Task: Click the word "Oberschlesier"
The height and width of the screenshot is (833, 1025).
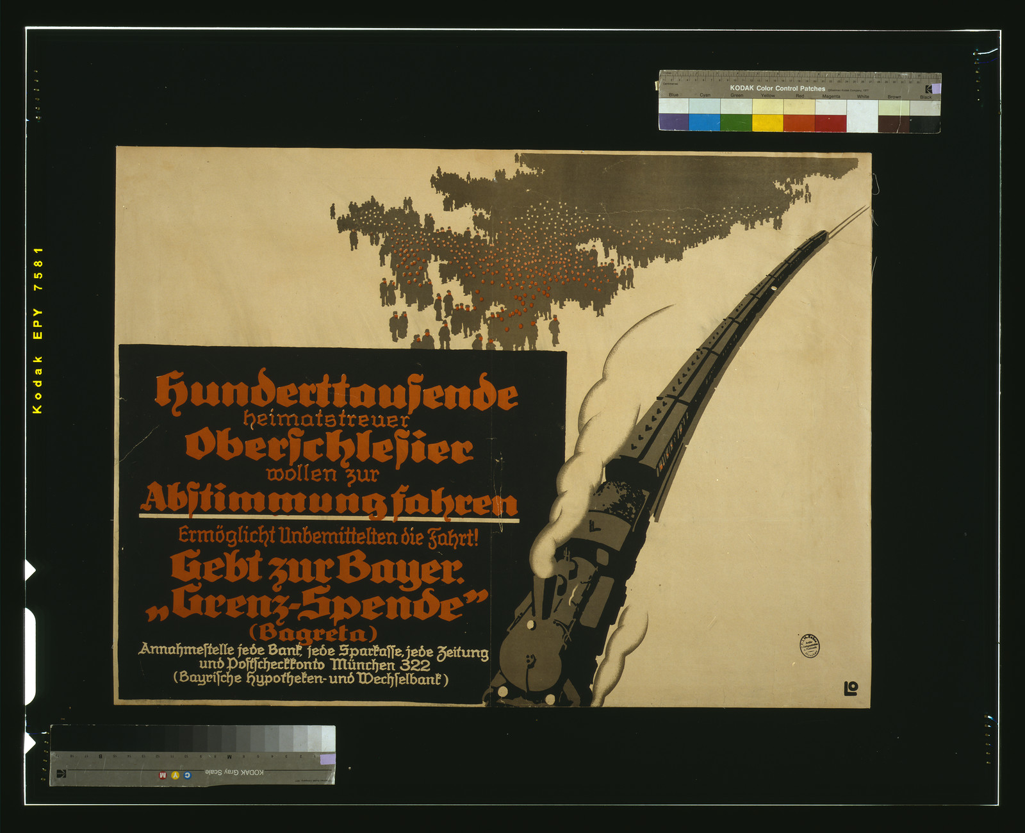Action: click(329, 448)
